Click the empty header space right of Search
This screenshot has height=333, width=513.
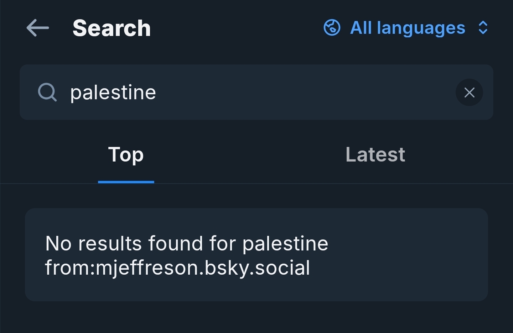[235, 28]
